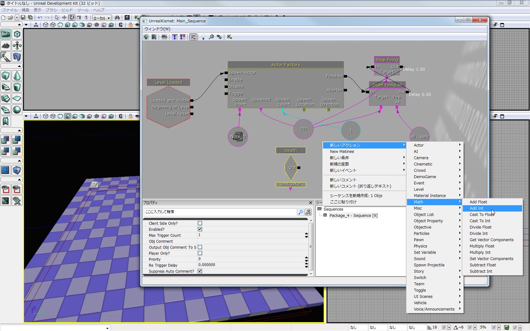
Task: Select the sphere brush builder
Action: (17, 110)
